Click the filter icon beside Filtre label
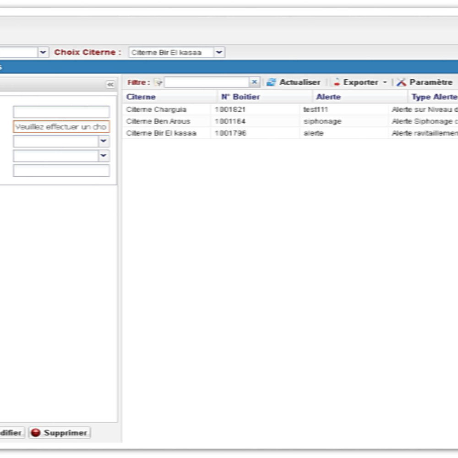Viewport: 458px width, 458px height. 158,82
